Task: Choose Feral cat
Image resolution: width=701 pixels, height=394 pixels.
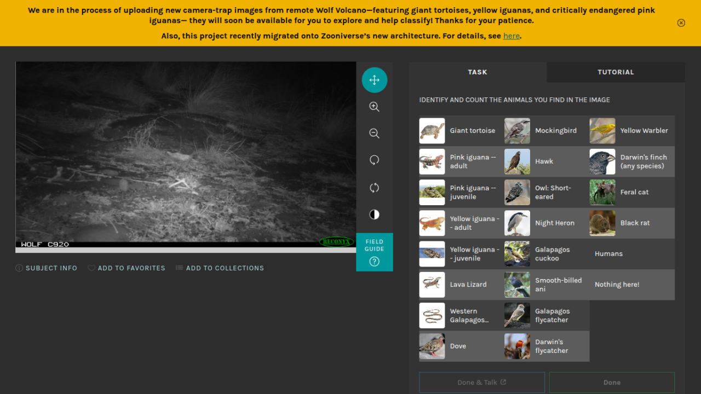Action: pyautogui.click(x=632, y=192)
